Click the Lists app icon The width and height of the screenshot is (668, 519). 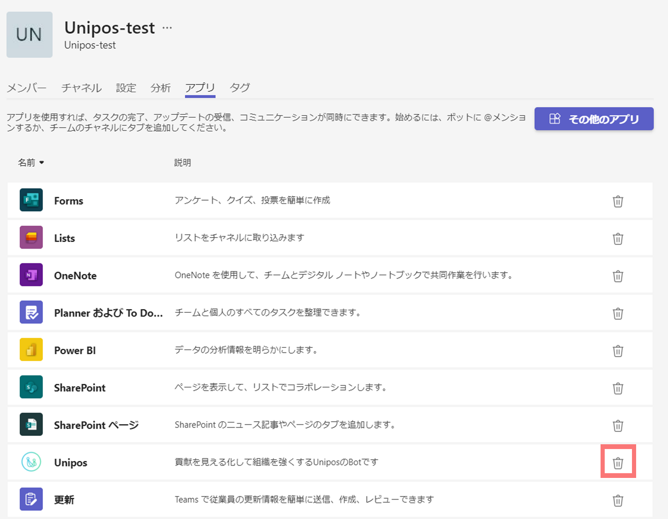tap(31, 237)
